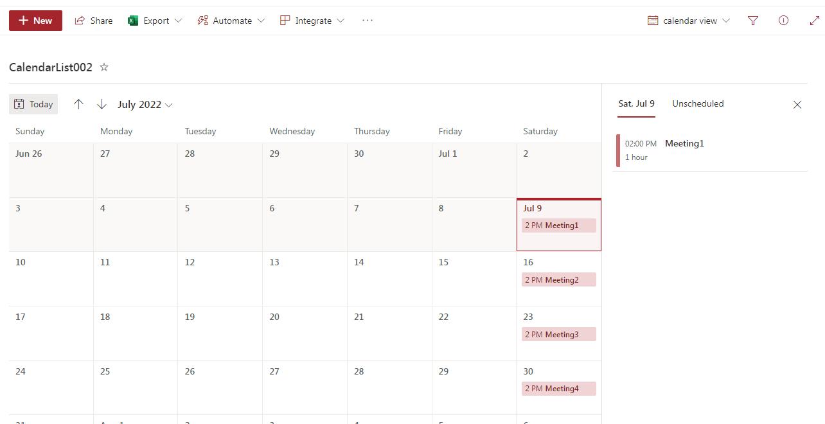Click the Wednesday column header
This screenshot has width=825, height=424.
click(x=292, y=131)
